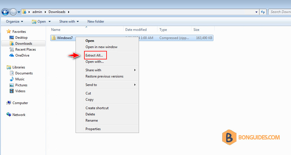Open OneDrive in the navigation pane
This screenshot has height=155, width=291.
(22, 55)
